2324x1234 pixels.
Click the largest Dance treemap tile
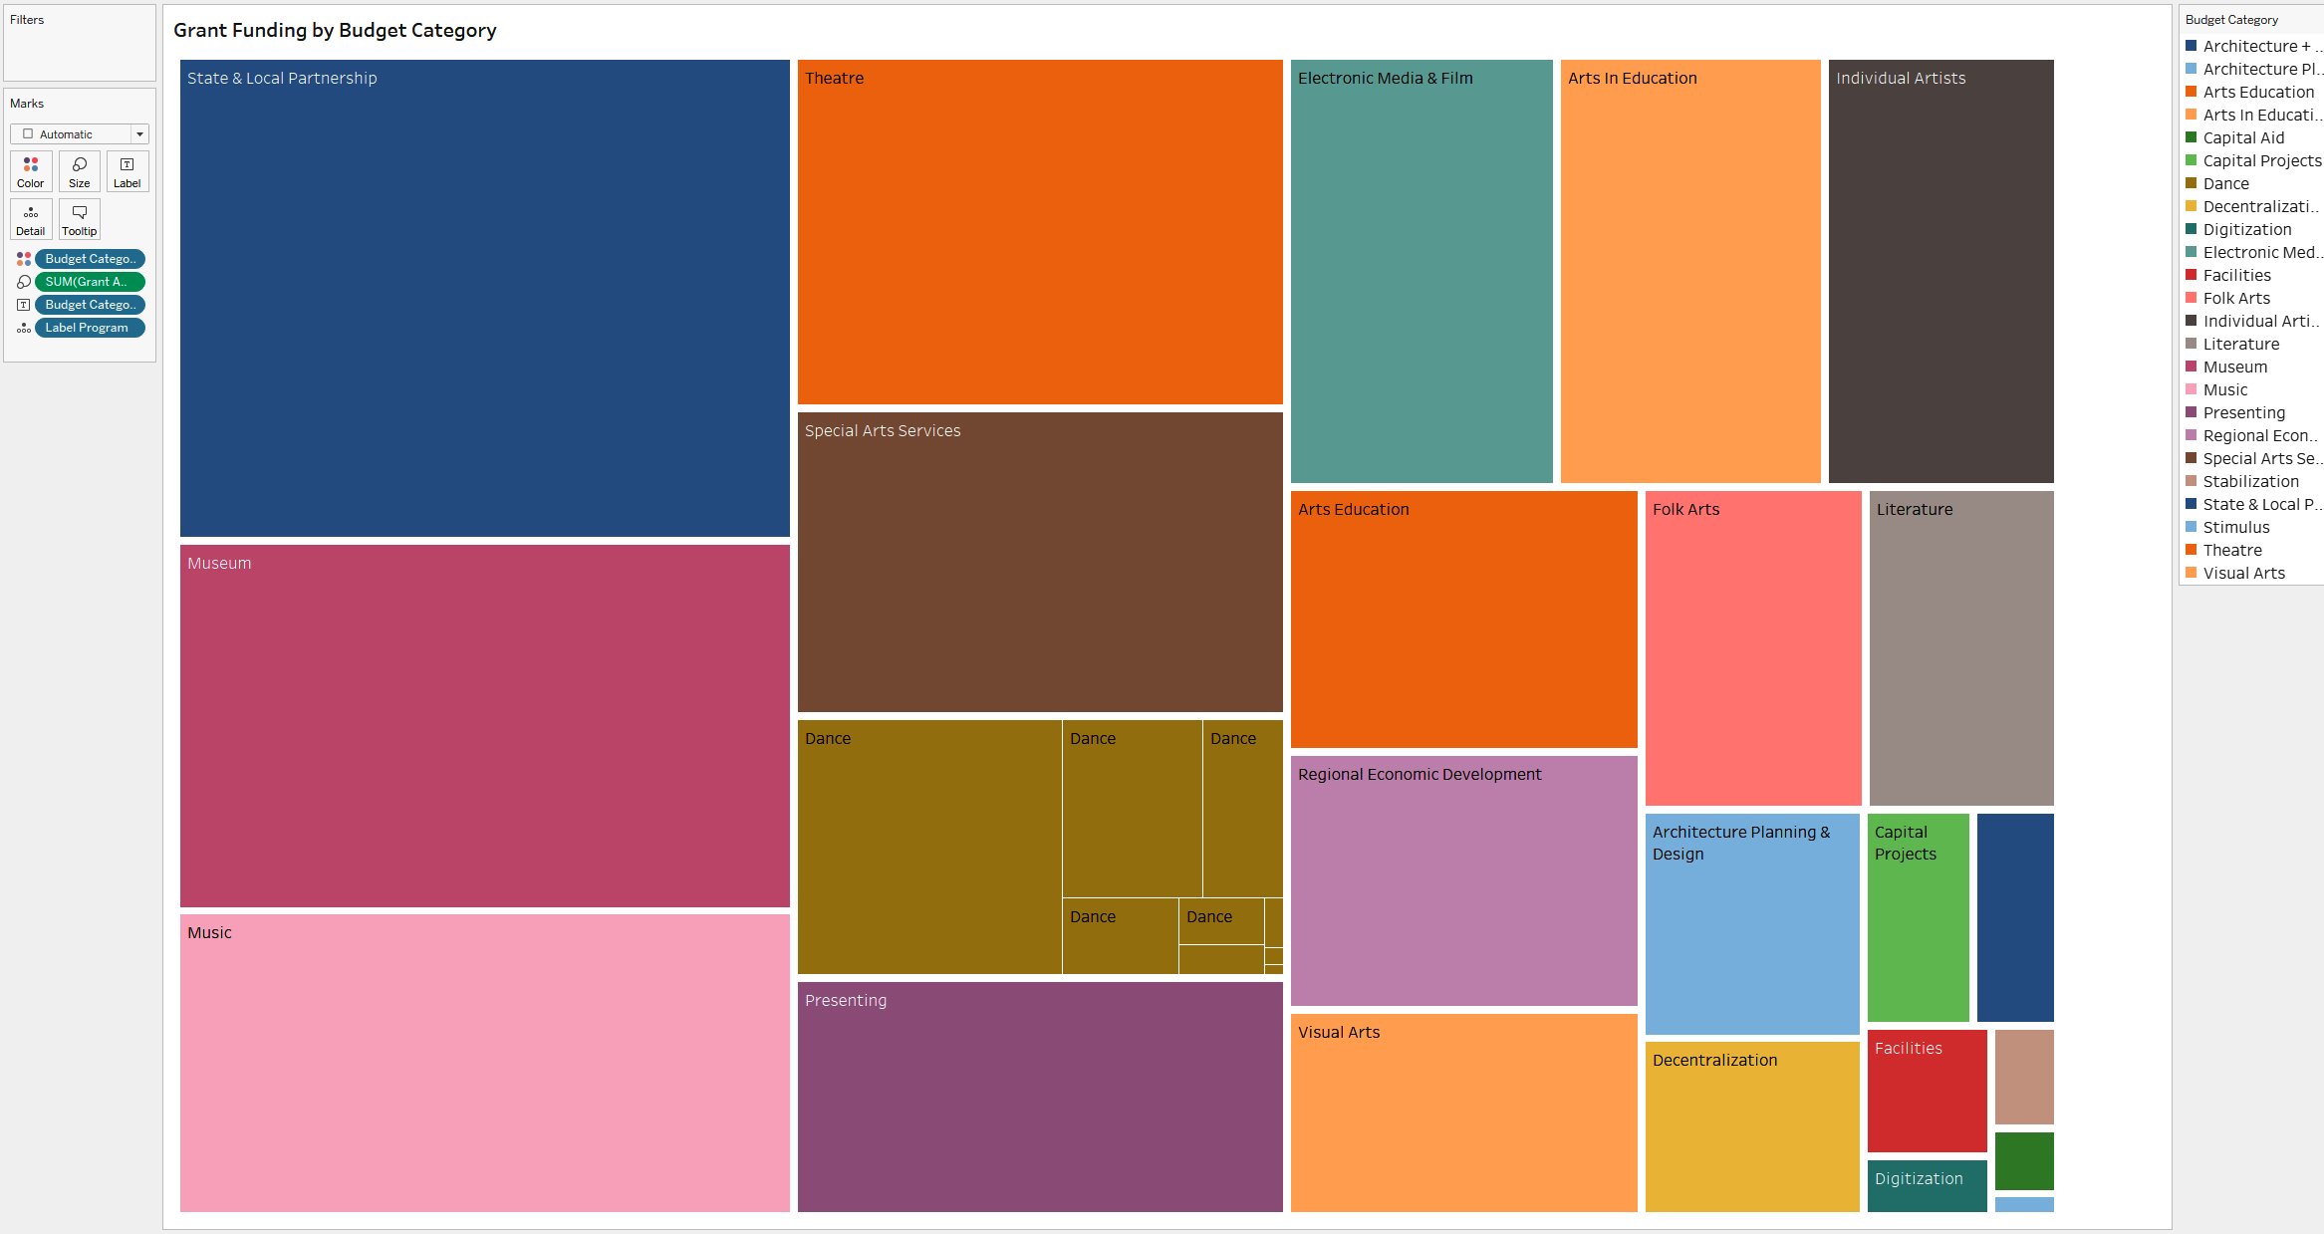[x=929, y=847]
